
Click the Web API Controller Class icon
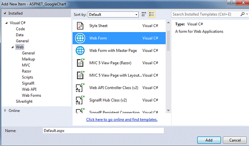coord(80,88)
